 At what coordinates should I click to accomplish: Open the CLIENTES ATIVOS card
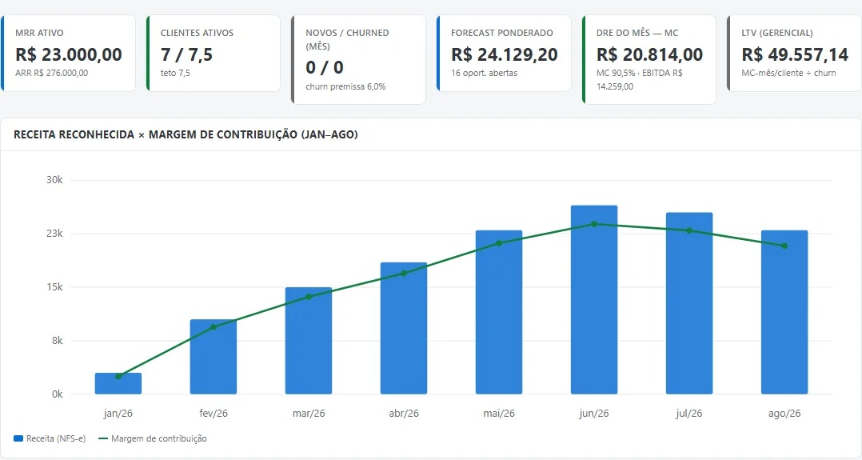pos(214,53)
